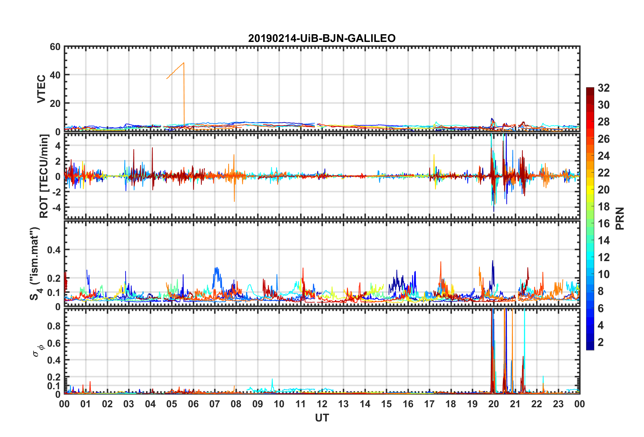Click the S4 ("ism.mat") axis label
The width and height of the screenshot is (644, 437).
(x=35, y=263)
